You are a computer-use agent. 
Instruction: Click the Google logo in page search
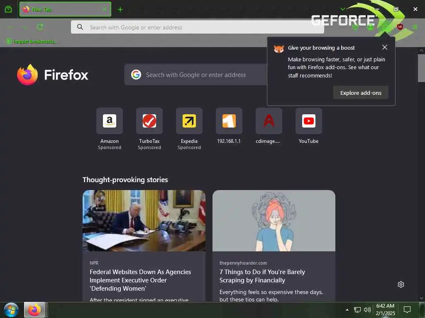coord(136,75)
